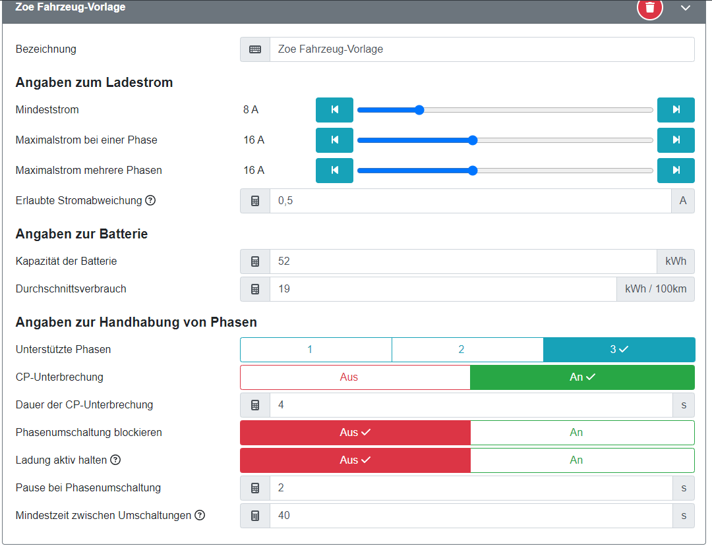Screen dimensions: 712x548
Task: Increase Maximalstrom bei einer Phase step button
Action: [676, 140]
